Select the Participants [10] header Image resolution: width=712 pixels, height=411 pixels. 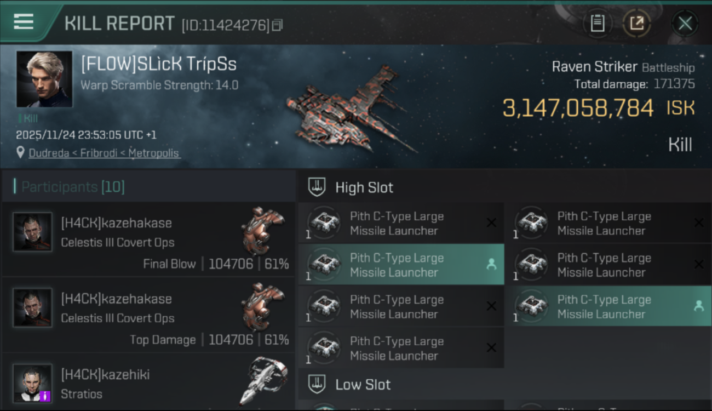pyautogui.click(x=73, y=187)
